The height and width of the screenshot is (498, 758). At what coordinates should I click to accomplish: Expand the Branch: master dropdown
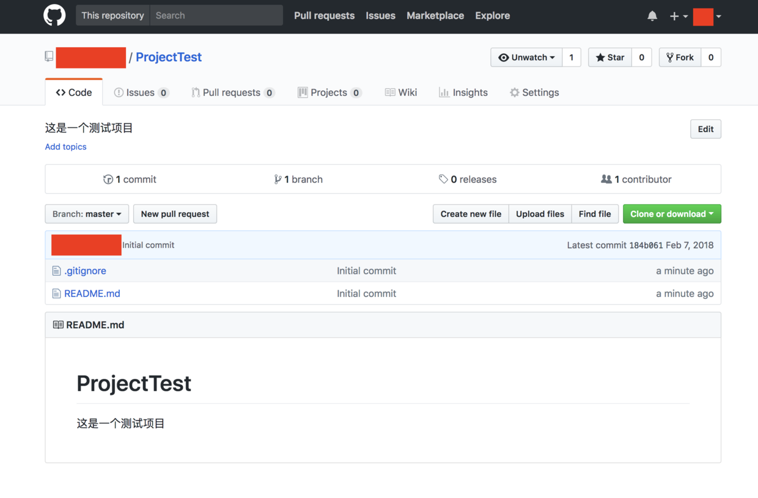87,214
